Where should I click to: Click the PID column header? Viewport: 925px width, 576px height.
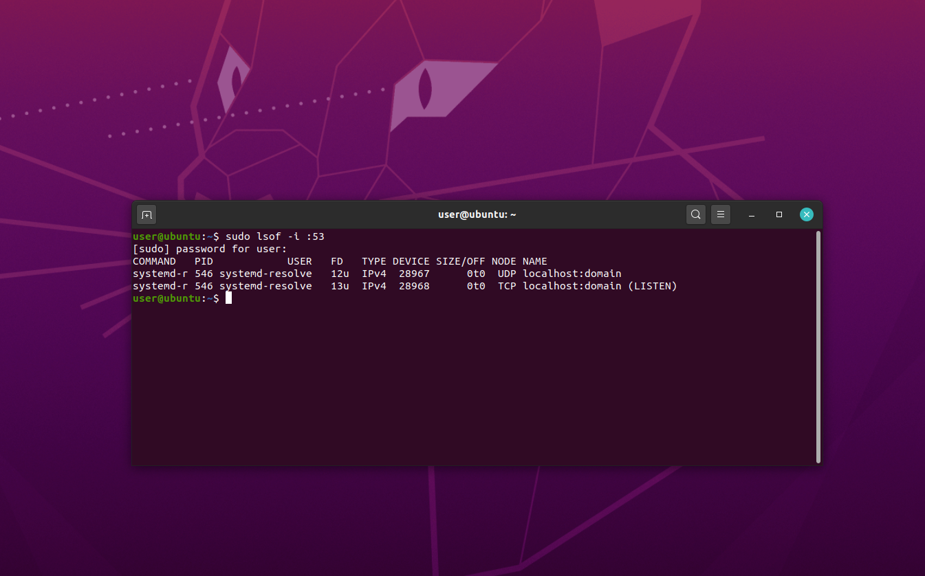point(204,261)
